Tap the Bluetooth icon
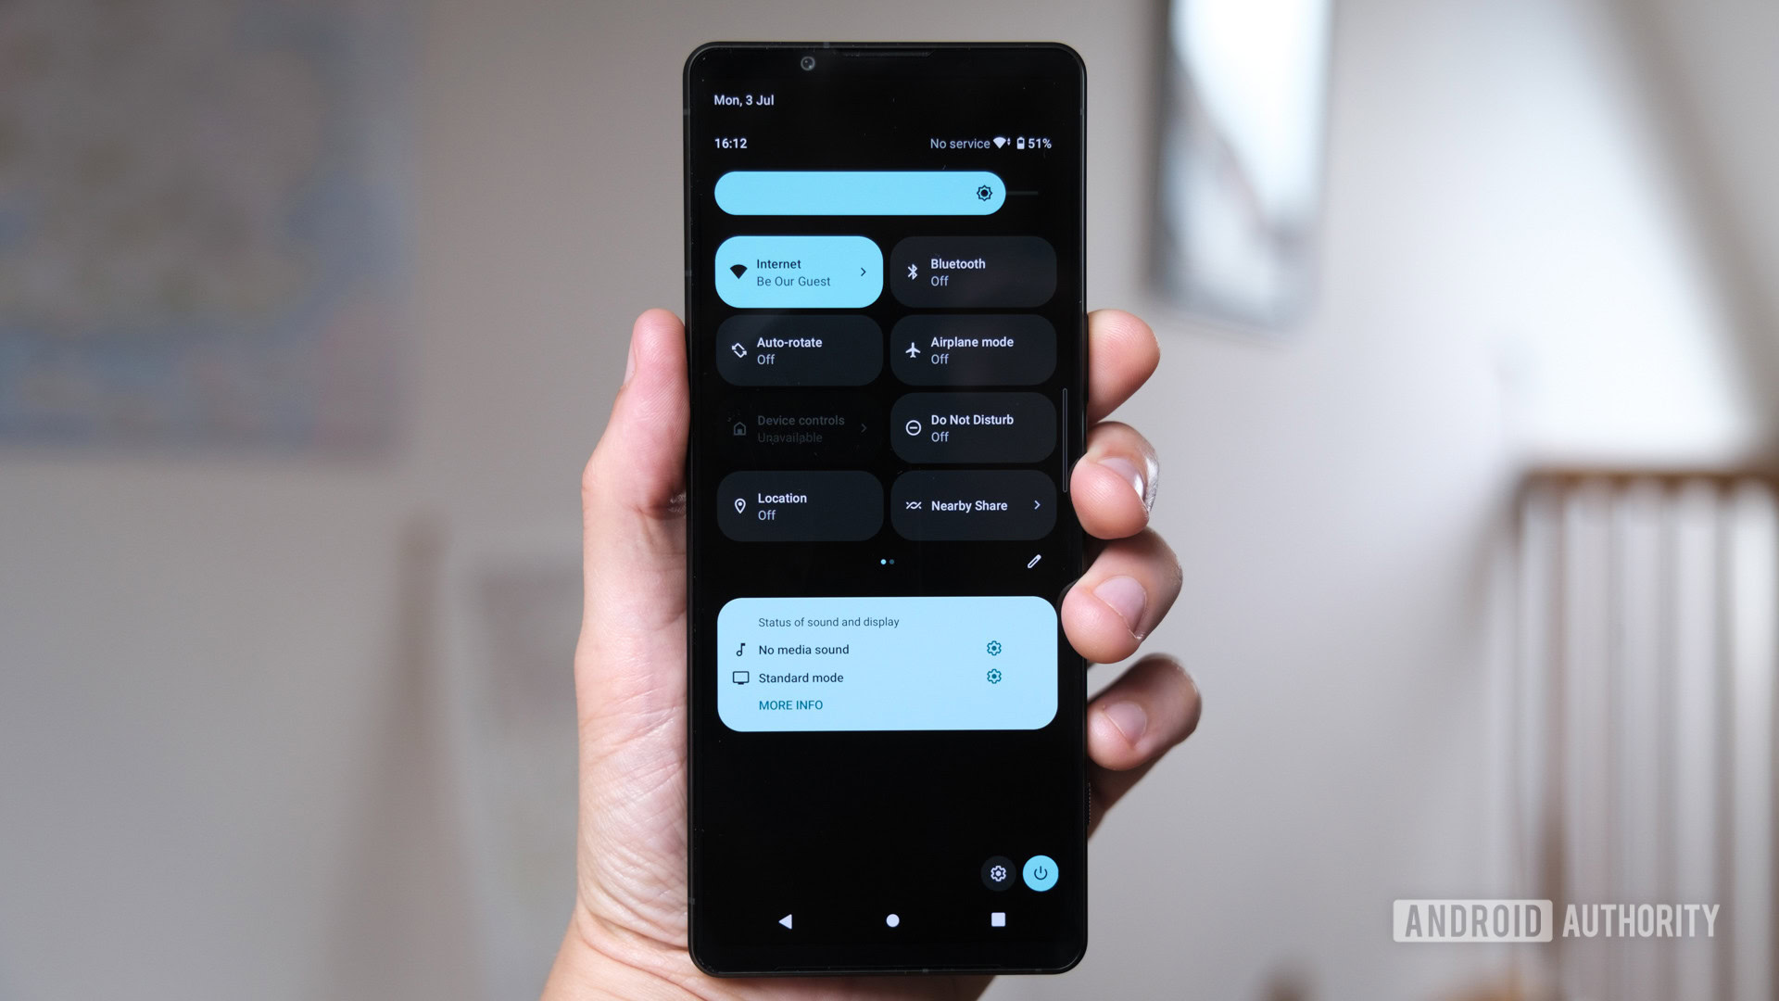 click(917, 270)
